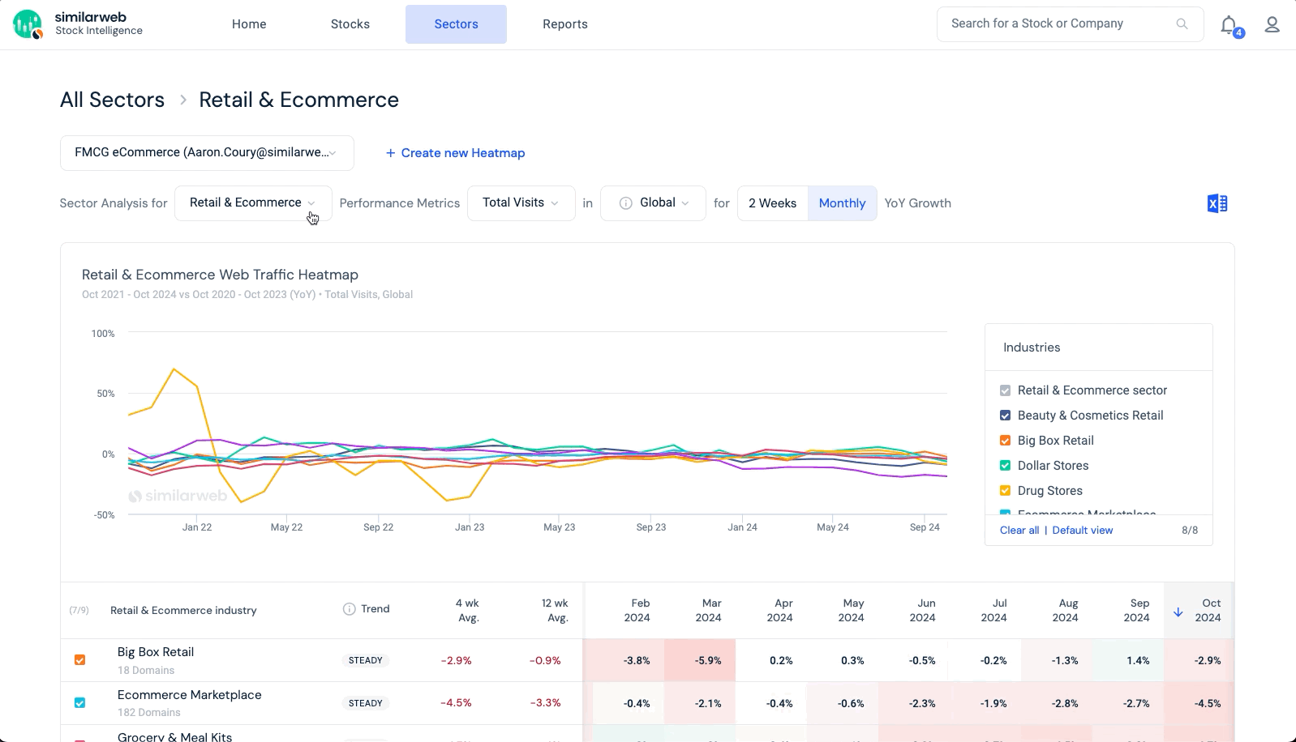The image size is (1296, 742).
Task: Click the YoY Growth label
Action: tap(917, 203)
